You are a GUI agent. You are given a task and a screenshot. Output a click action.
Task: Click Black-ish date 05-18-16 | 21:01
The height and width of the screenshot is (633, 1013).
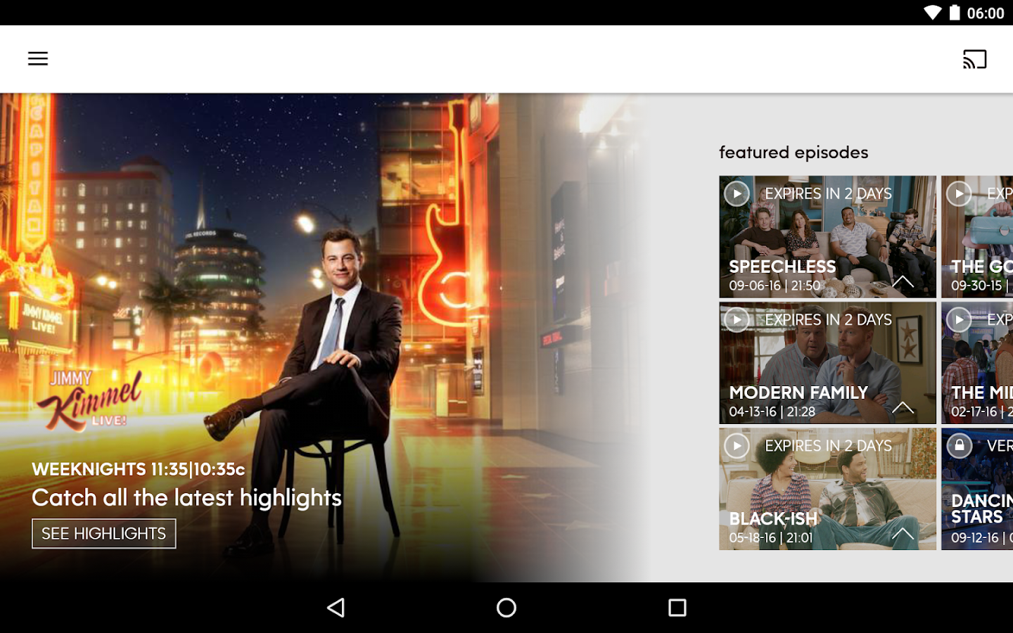coord(770,538)
